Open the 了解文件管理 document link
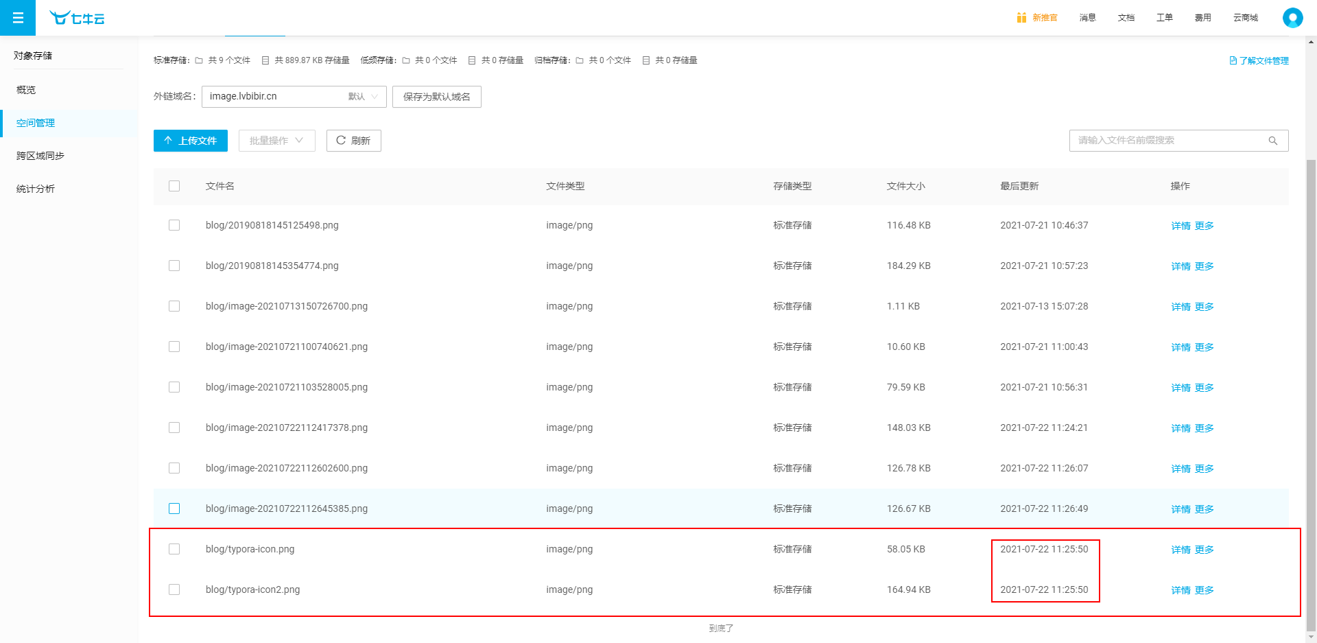 click(x=1259, y=61)
